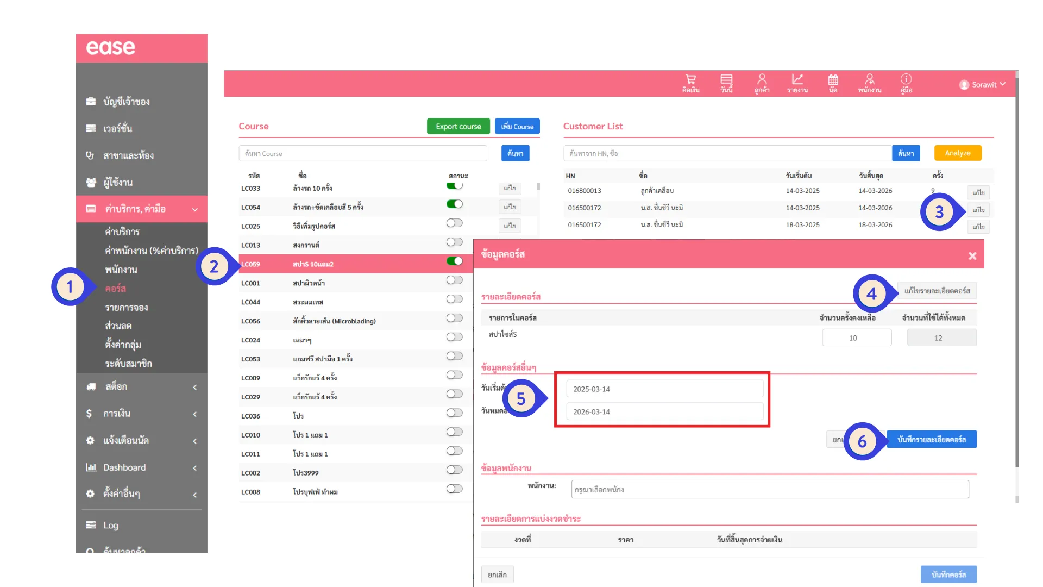Turn off the LC059 status toggle
The width and height of the screenshot is (1043, 587).
pyautogui.click(x=455, y=261)
